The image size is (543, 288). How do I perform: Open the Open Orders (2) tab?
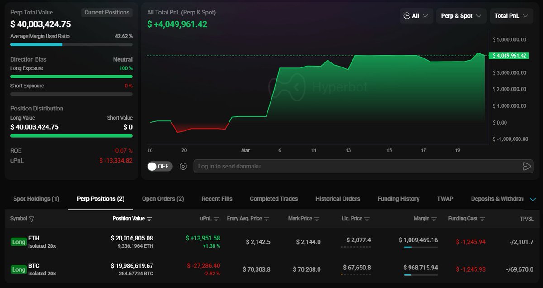point(163,199)
